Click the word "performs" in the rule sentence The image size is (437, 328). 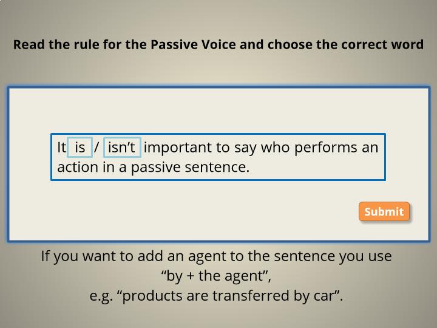[325, 147]
